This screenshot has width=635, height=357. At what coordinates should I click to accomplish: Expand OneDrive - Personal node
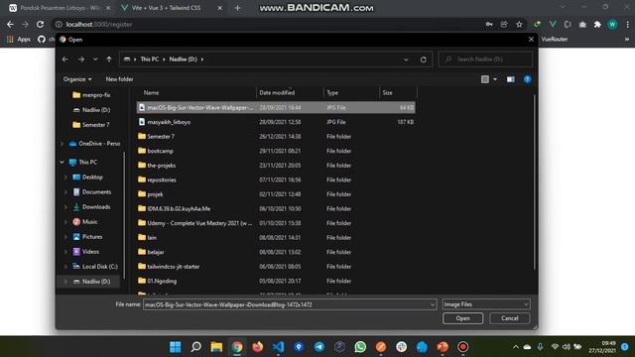[62, 144]
